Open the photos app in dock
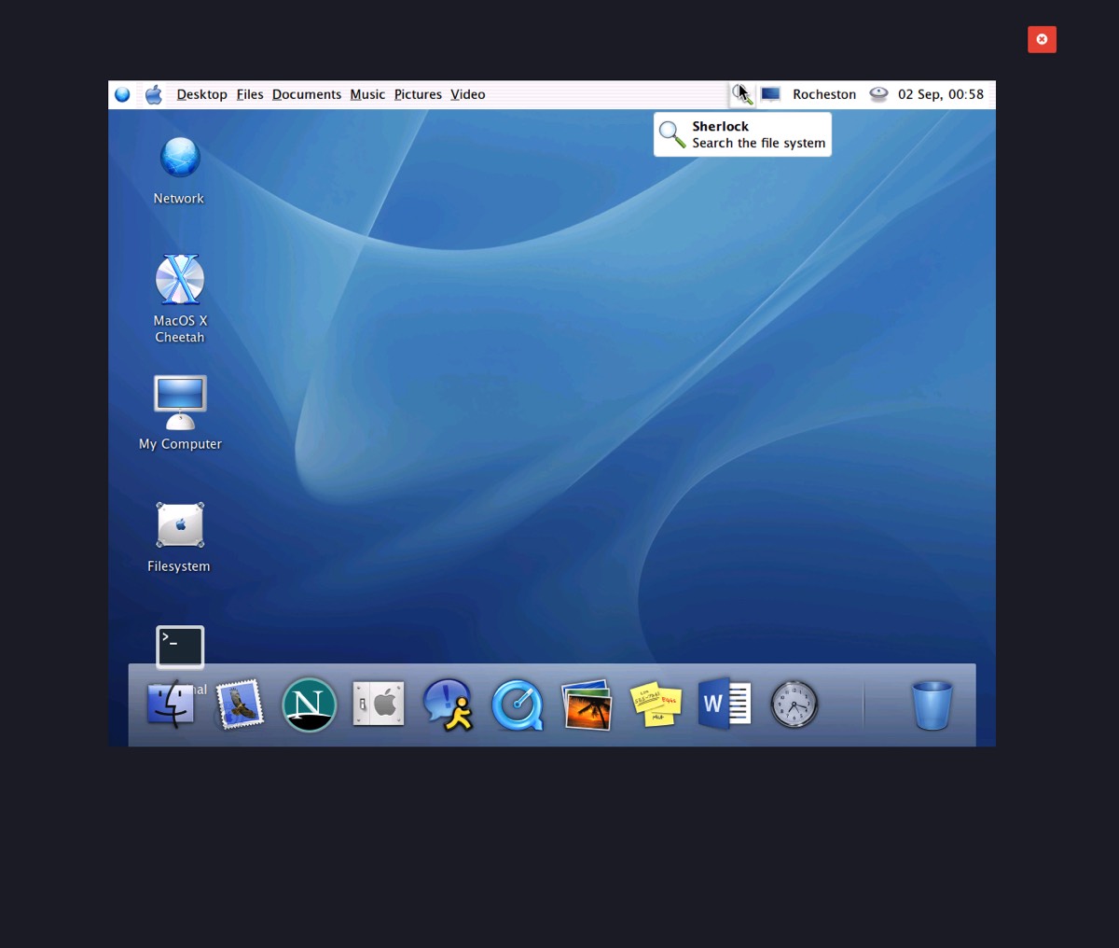This screenshot has width=1119, height=948. click(x=587, y=704)
